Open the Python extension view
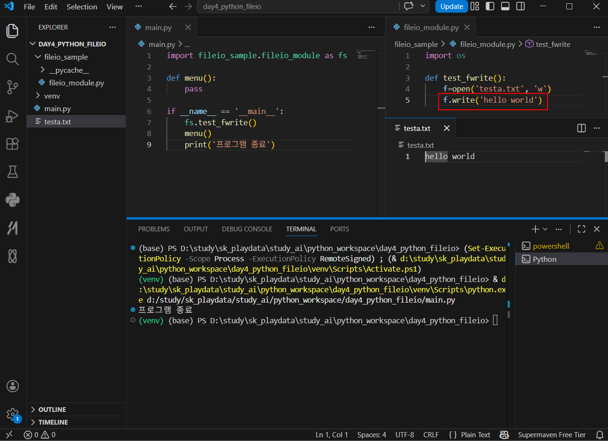Image resolution: width=608 pixels, height=441 pixels. click(13, 200)
